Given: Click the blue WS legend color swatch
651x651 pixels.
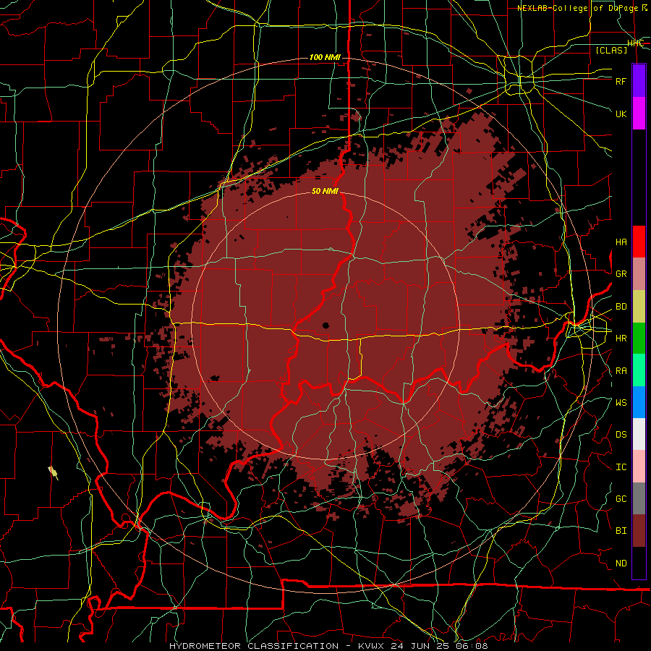Looking at the screenshot, I should (639, 402).
